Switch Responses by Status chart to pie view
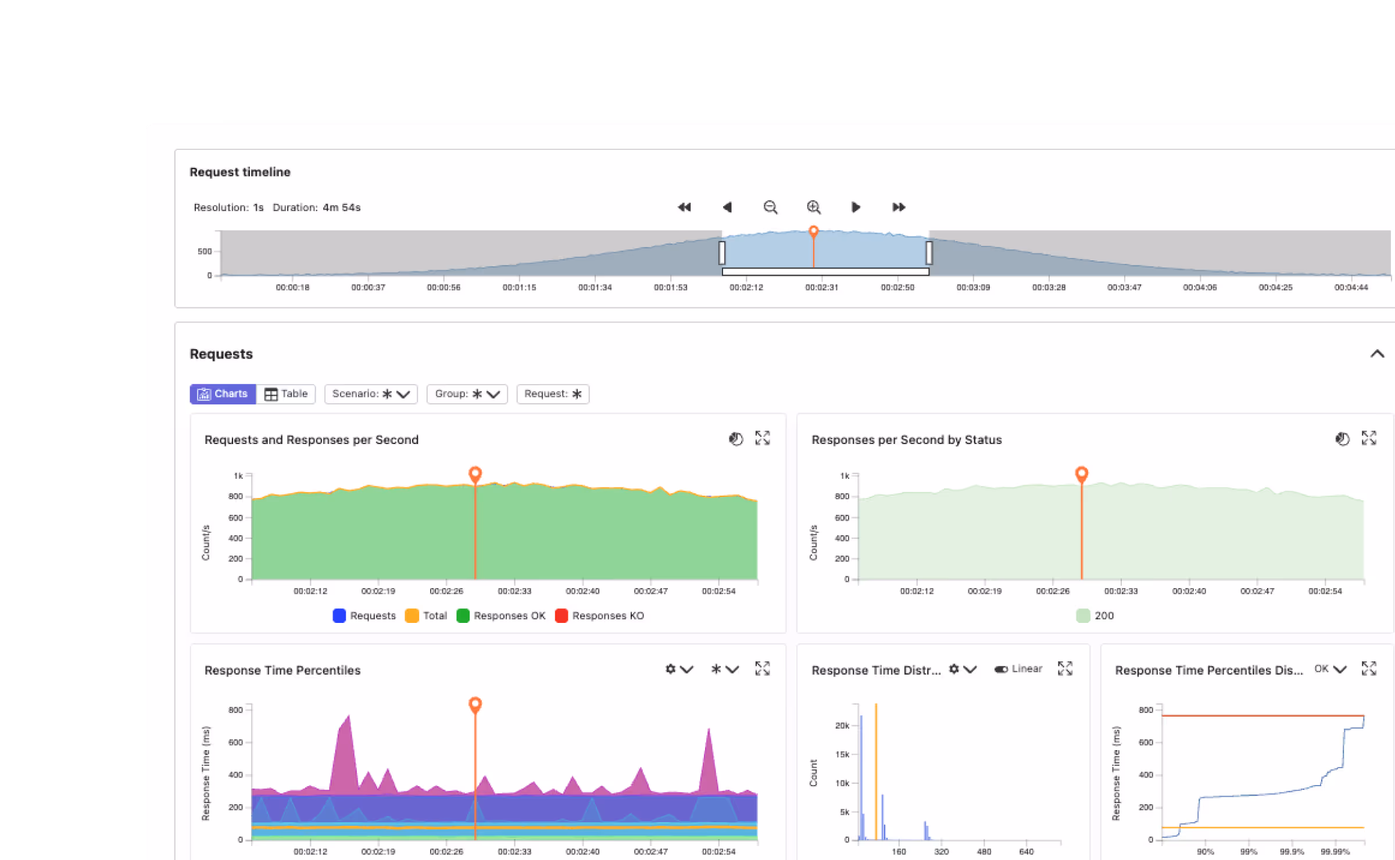Image resolution: width=1395 pixels, height=860 pixels. [1342, 439]
